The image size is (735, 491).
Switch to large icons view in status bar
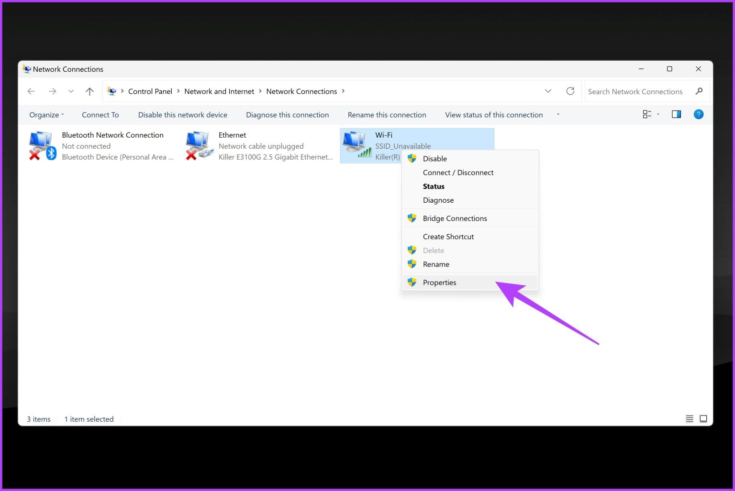(703, 418)
